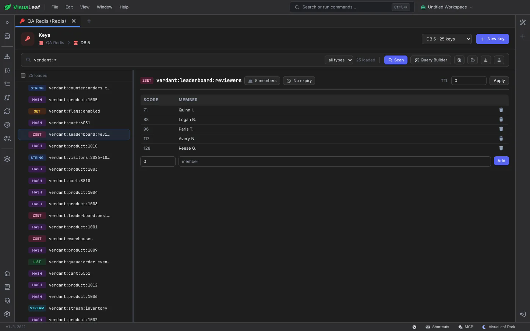Open the DB 5 · 25 keys dropdown
Viewport: 530px width, 331px height.
click(447, 39)
